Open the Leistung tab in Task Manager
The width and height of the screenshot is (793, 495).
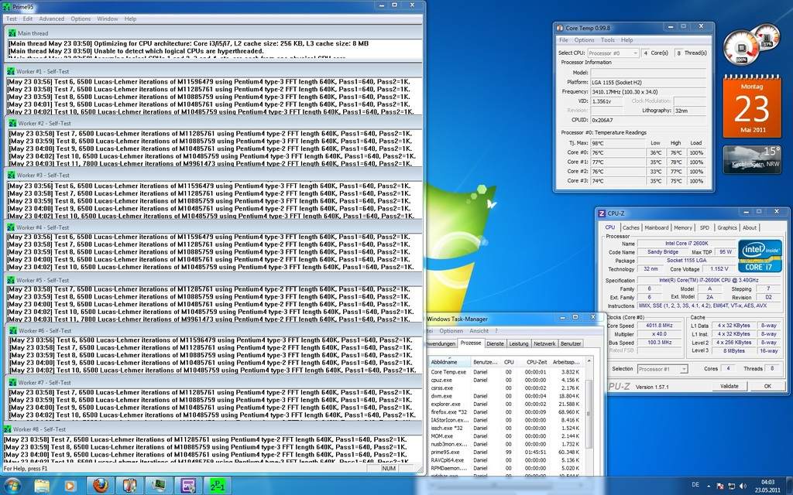click(x=518, y=343)
